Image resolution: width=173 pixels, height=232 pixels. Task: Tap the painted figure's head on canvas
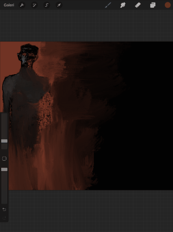click(28, 55)
